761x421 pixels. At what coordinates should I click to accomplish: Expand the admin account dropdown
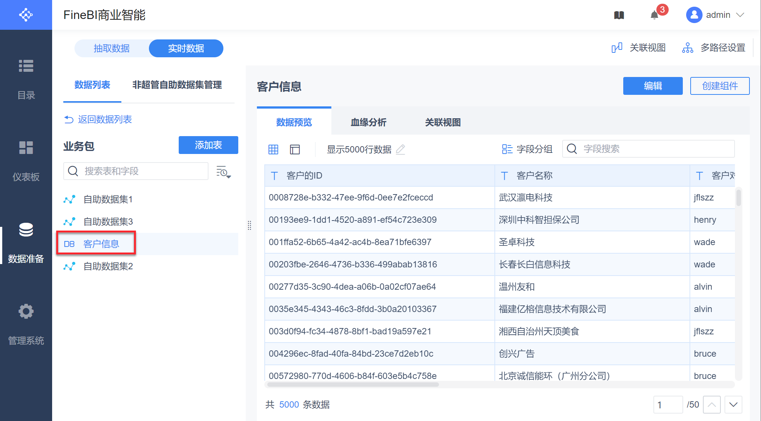tap(740, 15)
